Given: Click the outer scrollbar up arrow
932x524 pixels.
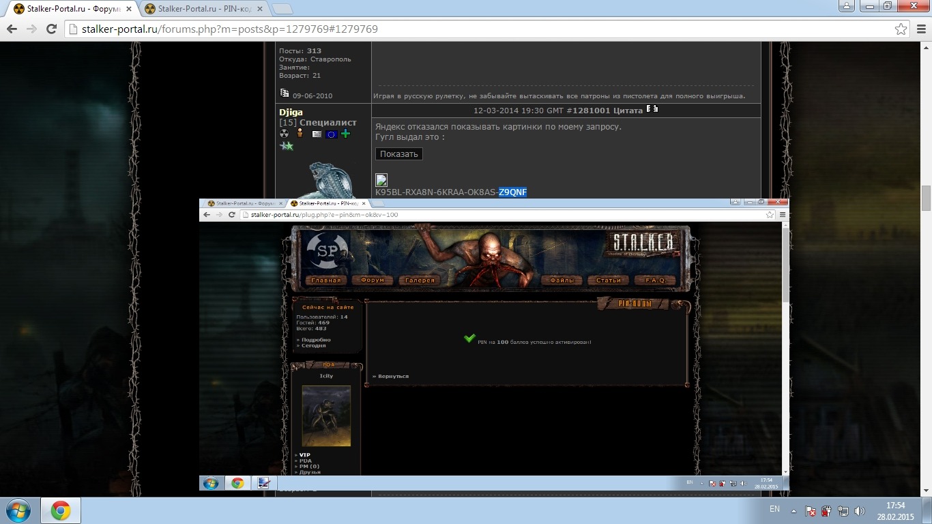Looking at the screenshot, I should (926, 46).
